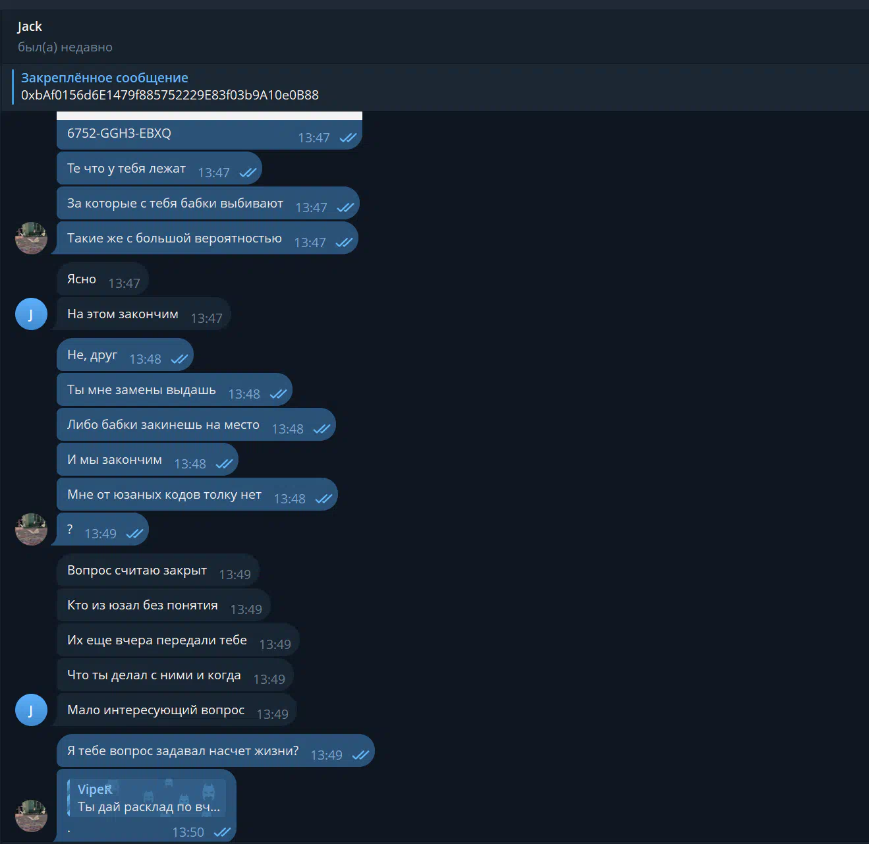Click the blue J avatar near 'На этом закончим'
Viewport: 869px width, 844px height.
31,314
